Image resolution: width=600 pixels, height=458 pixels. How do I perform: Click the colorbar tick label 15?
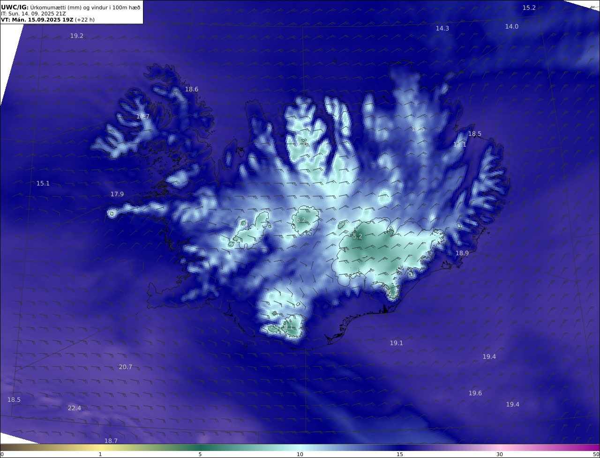(400, 454)
